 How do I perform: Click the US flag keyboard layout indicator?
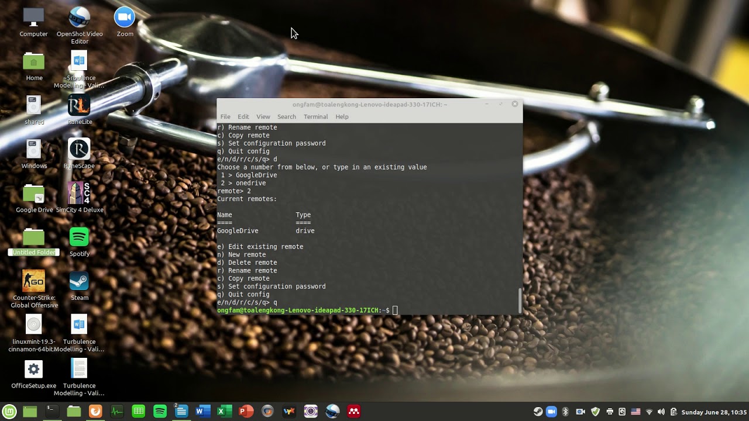(x=635, y=412)
